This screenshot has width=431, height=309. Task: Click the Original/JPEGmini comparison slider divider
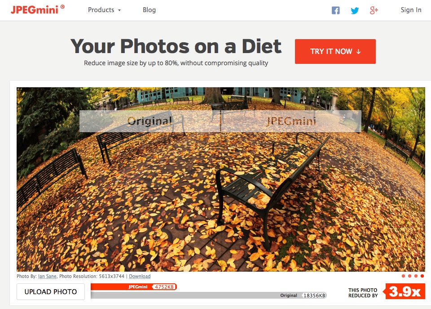tap(220, 121)
